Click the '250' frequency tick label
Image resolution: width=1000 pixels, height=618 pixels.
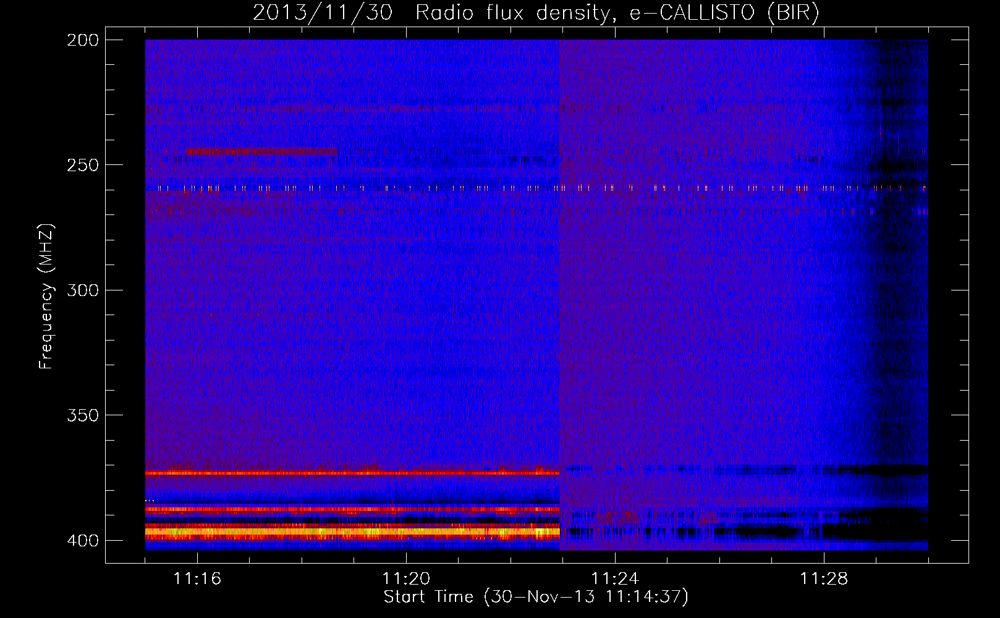pos(83,165)
